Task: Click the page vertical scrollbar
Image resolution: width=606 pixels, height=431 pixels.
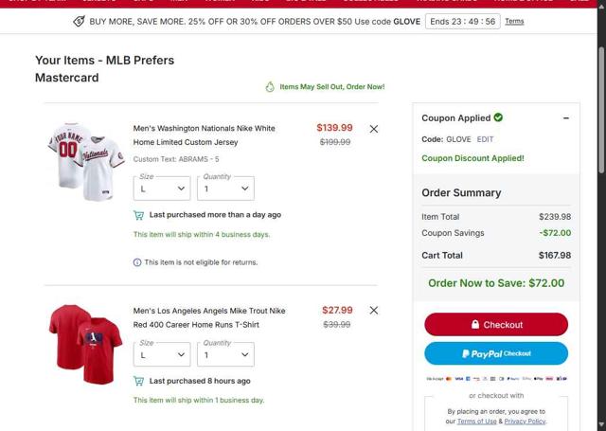Action: point(601,237)
